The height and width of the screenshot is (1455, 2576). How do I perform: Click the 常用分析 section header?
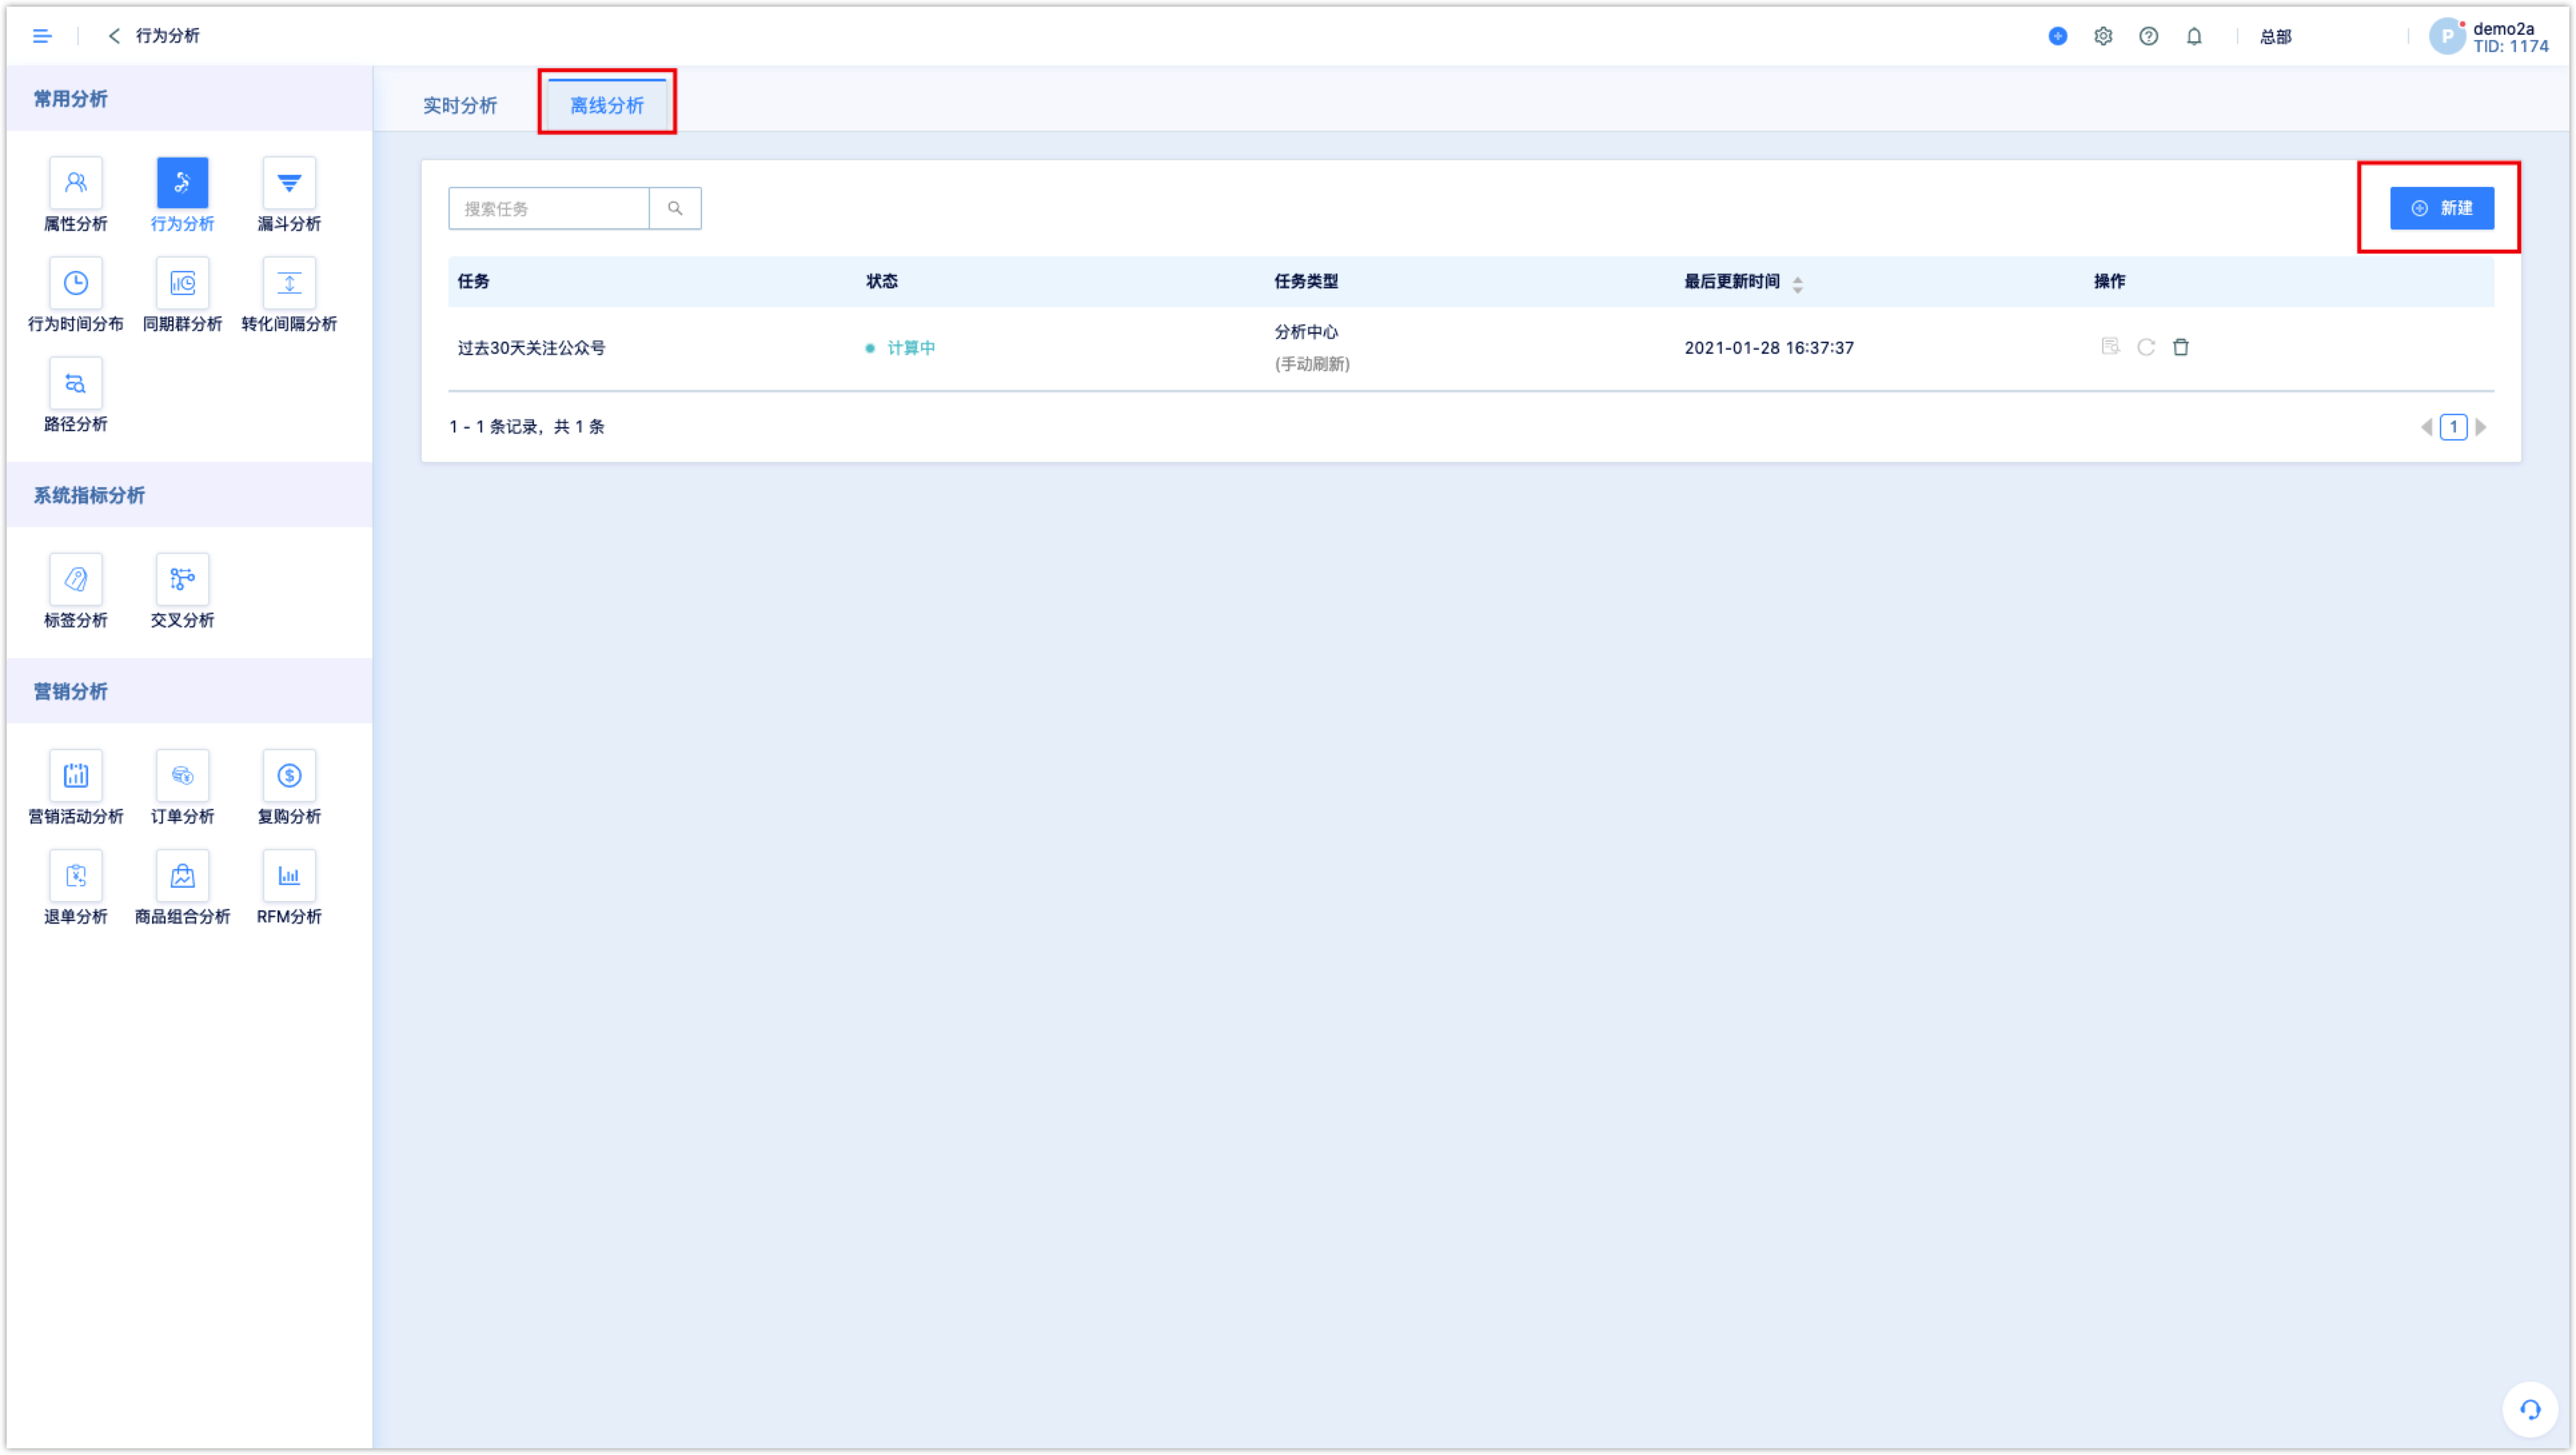click(x=70, y=99)
